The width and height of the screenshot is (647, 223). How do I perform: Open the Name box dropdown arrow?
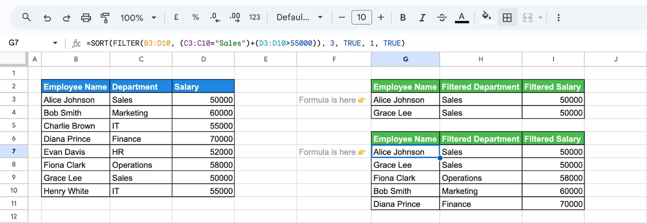55,43
